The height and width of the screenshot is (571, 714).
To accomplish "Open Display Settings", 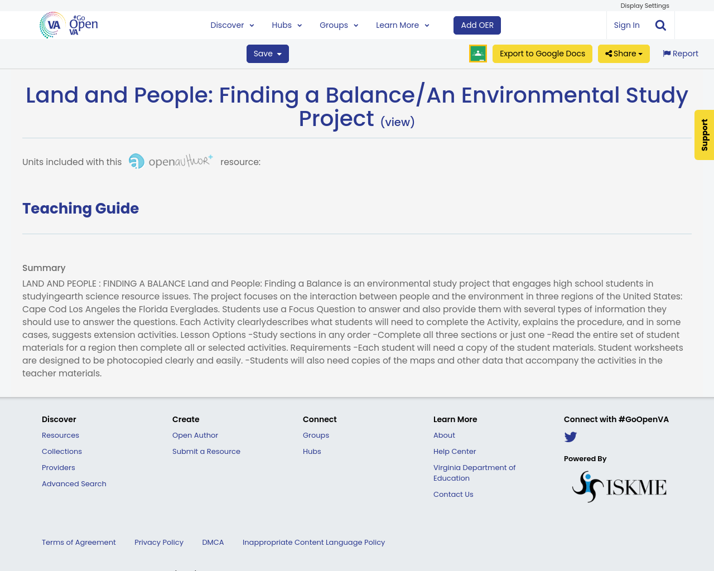I will 645,5.
